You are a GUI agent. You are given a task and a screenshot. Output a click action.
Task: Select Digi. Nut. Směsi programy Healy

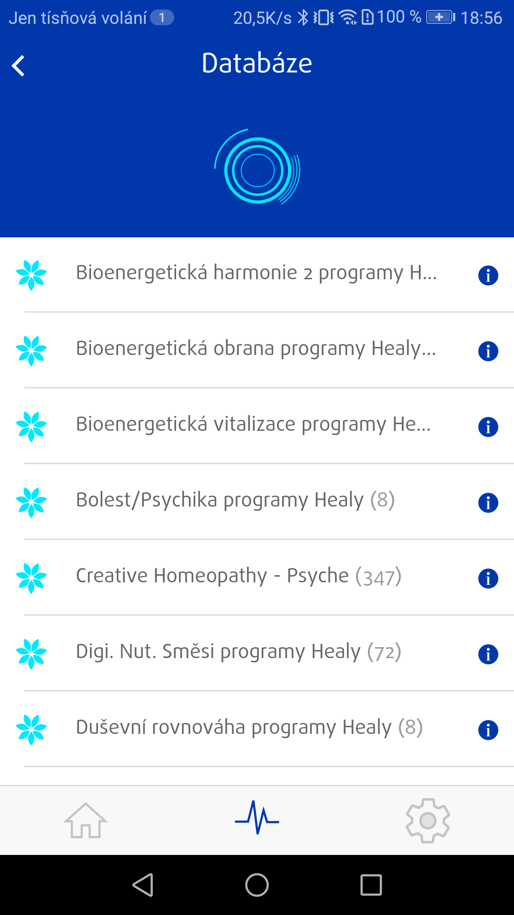238,652
